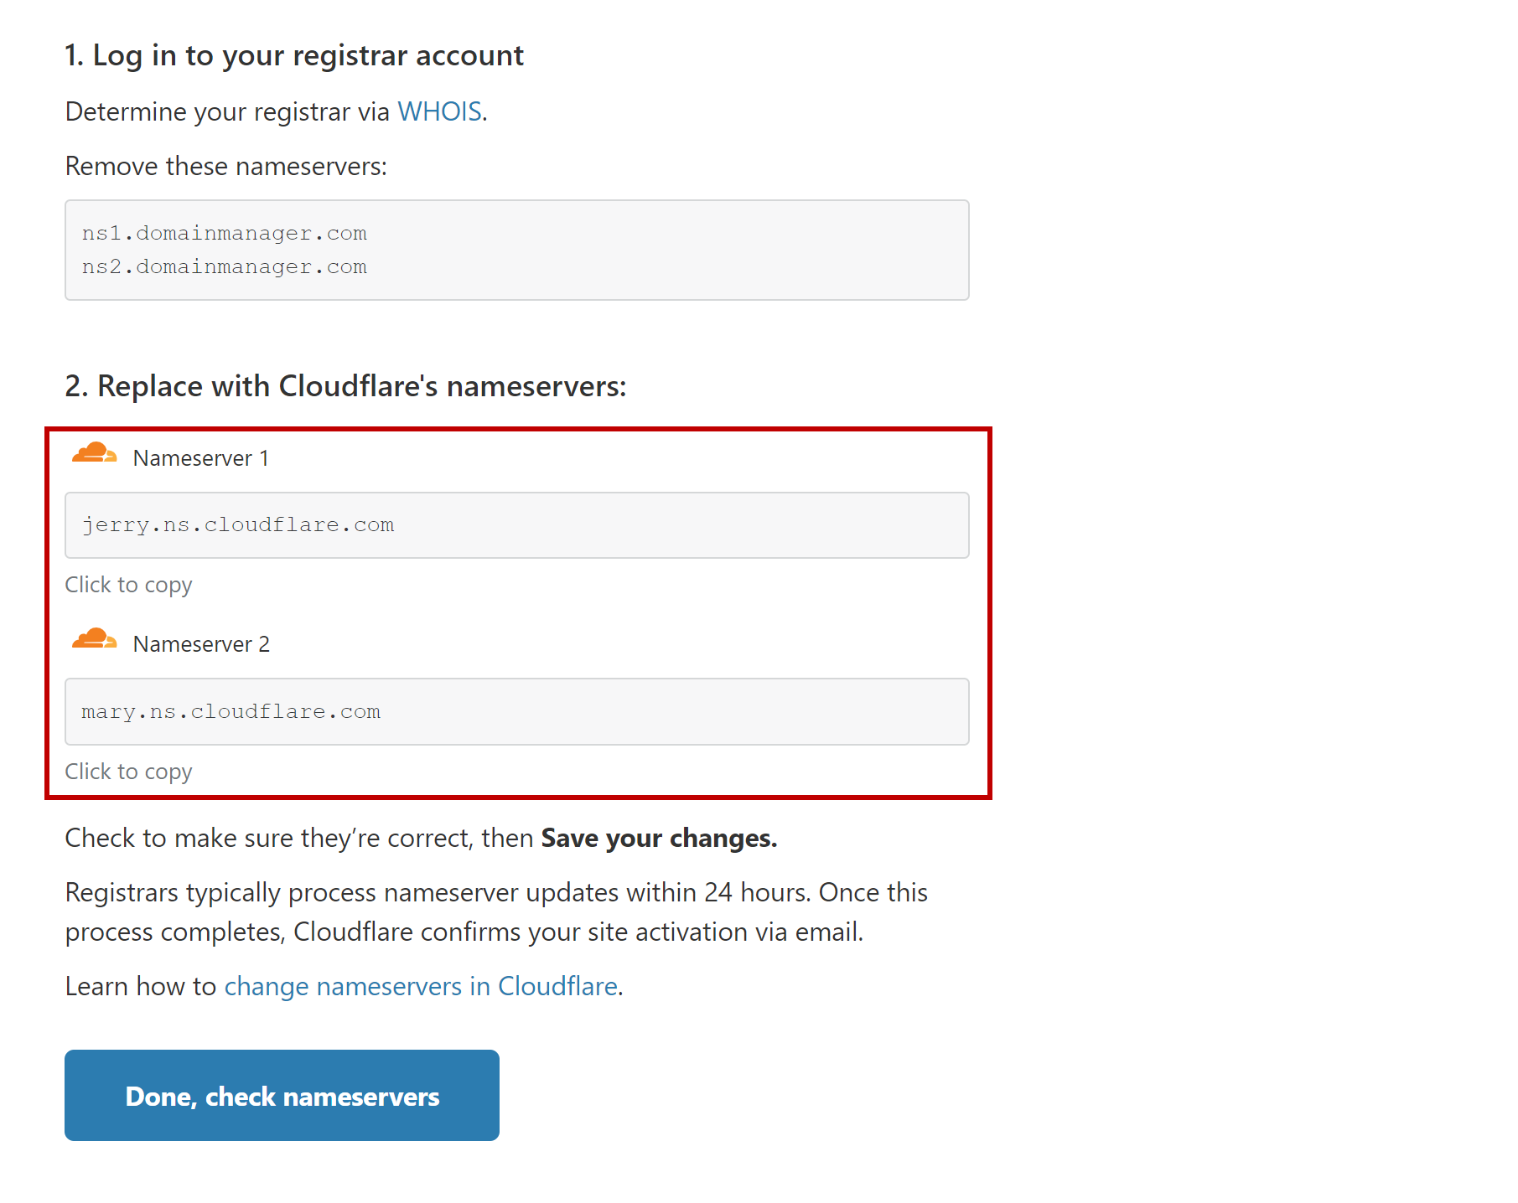
Task: Click to copy under Nameserver 1
Action: point(128,585)
